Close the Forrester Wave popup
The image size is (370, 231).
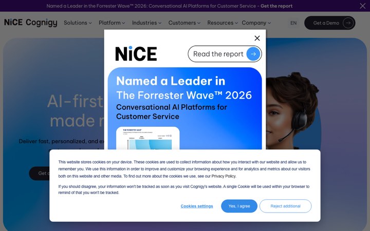pos(257,38)
